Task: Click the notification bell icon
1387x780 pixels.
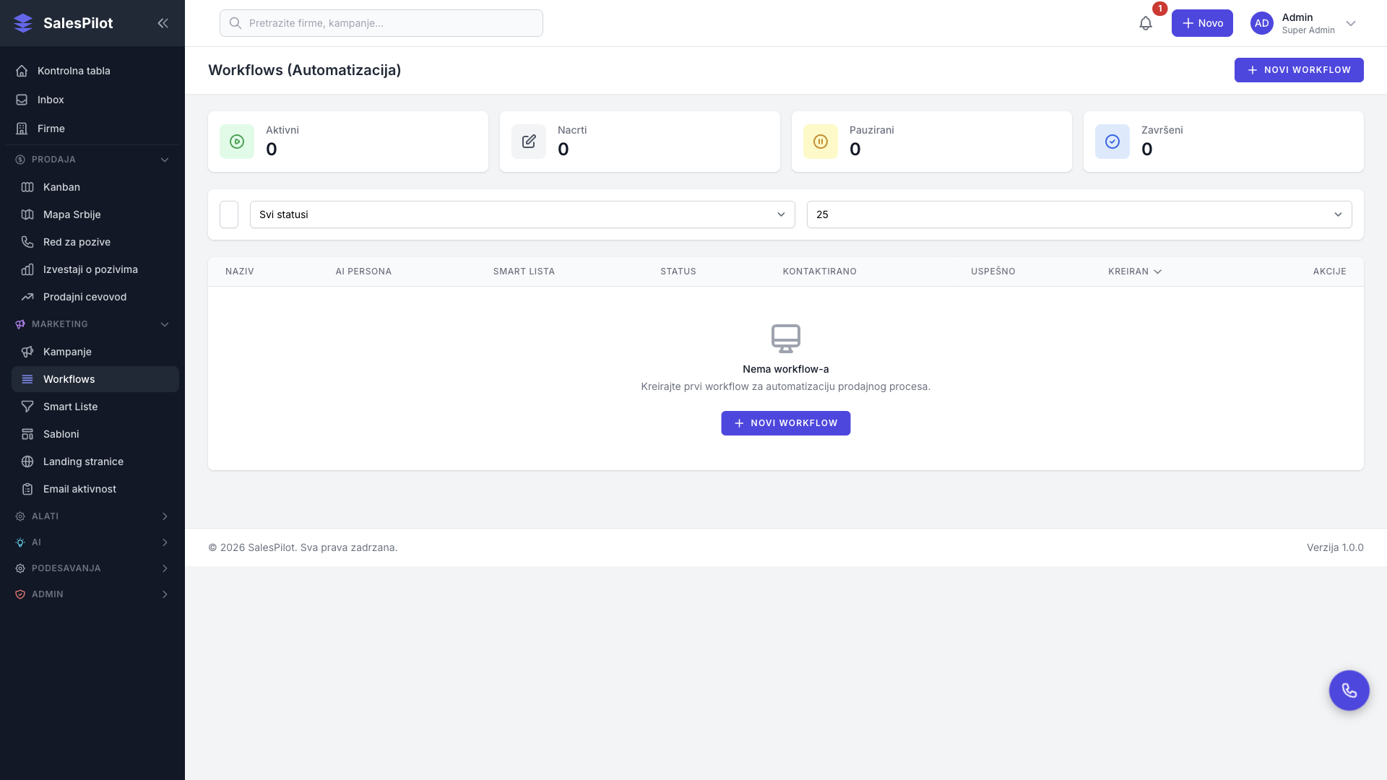Action: pyautogui.click(x=1145, y=23)
